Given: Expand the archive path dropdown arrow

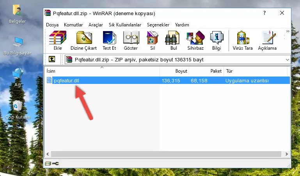Looking at the screenshot, I should point(288,60).
